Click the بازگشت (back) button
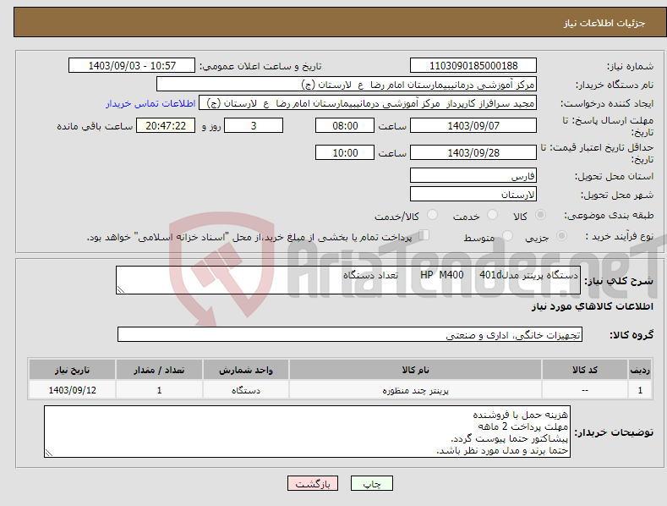Image resolution: width=667 pixels, height=506 pixels. click(313, 483)
